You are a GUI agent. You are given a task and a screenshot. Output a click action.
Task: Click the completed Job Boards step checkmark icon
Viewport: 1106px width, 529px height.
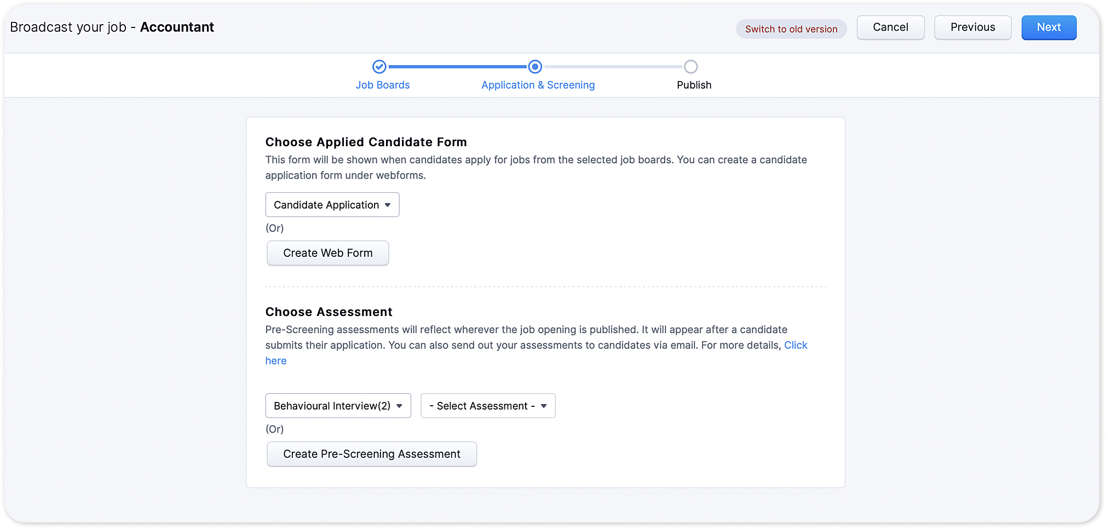(379, 67)
